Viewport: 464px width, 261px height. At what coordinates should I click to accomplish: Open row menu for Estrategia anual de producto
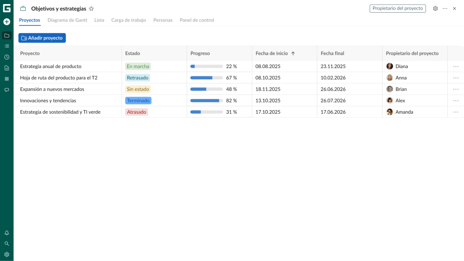[x=456, y=67]
